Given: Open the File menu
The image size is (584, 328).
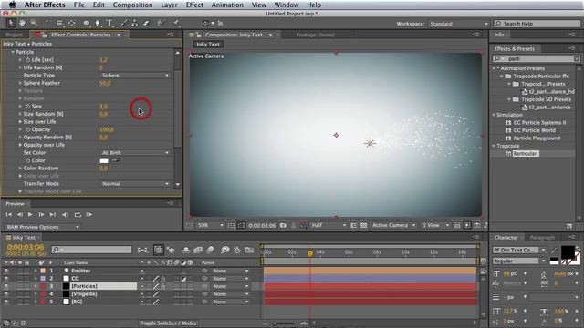Looking at the screenshot, I should 79,5.
